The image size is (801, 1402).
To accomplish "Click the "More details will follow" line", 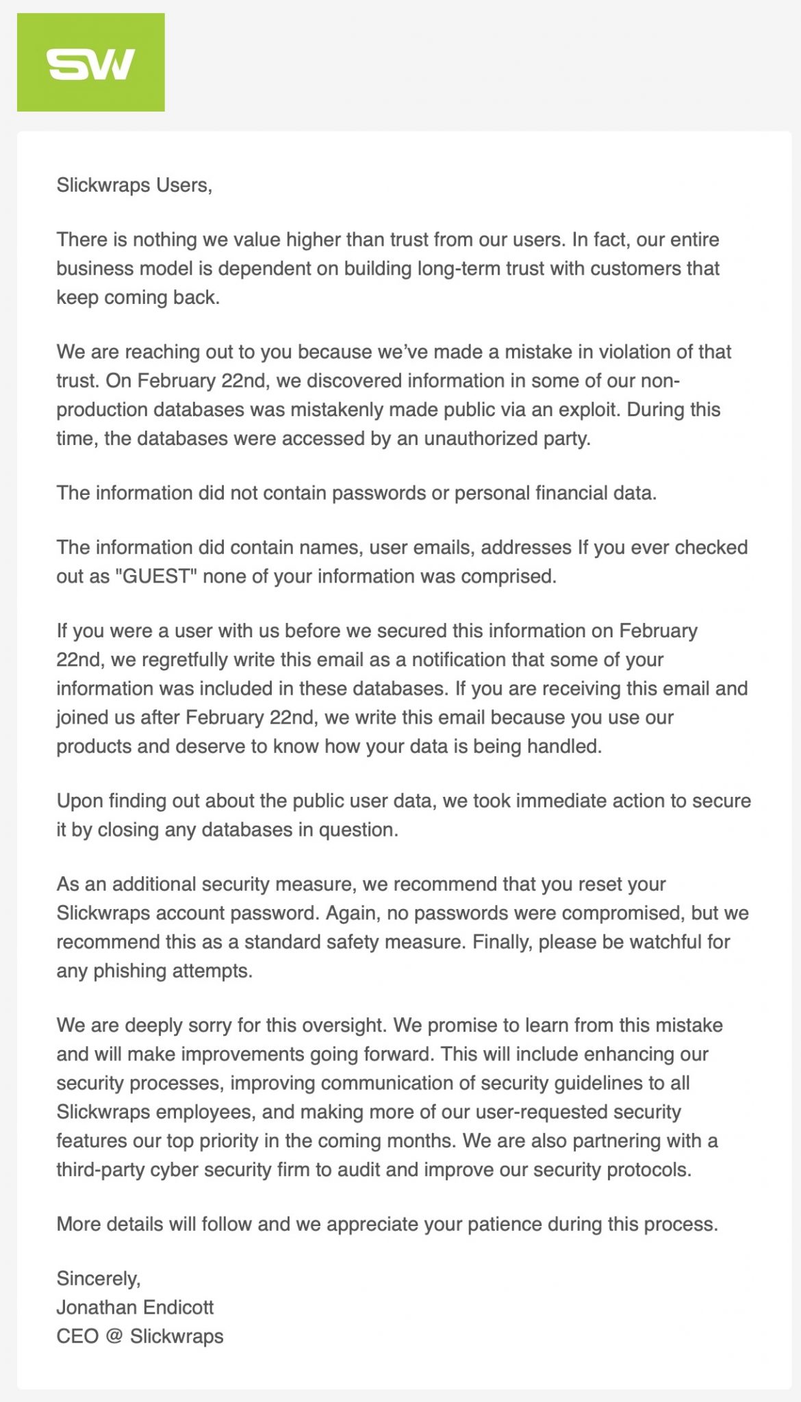I will [x=387, y=1224].
